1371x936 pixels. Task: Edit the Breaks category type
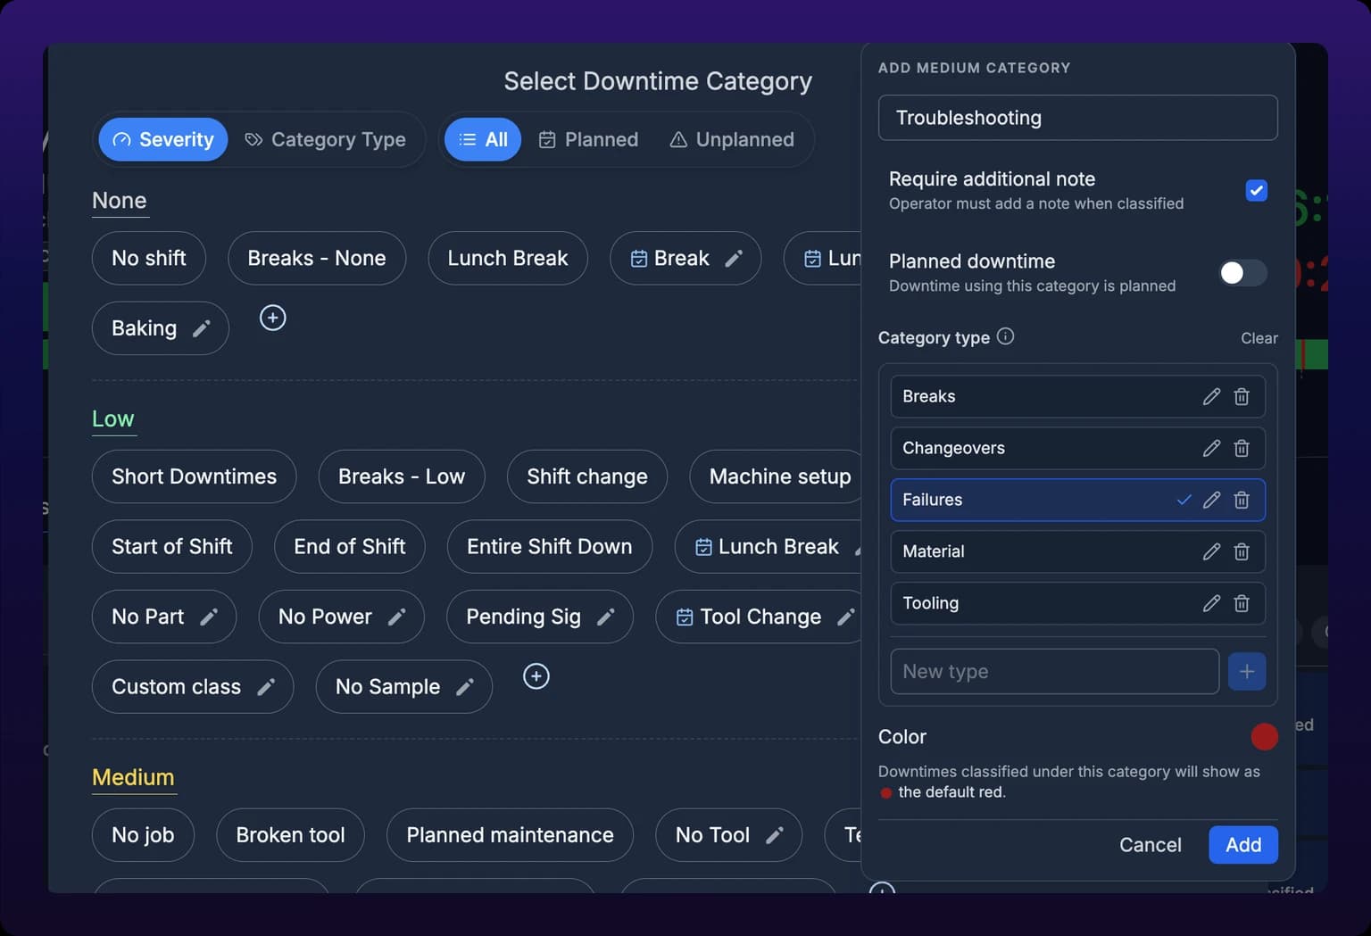coord(1211,396)
